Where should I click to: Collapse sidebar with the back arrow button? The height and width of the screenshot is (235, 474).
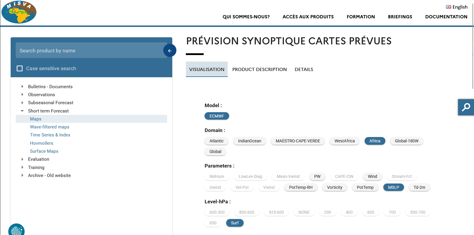170,51
